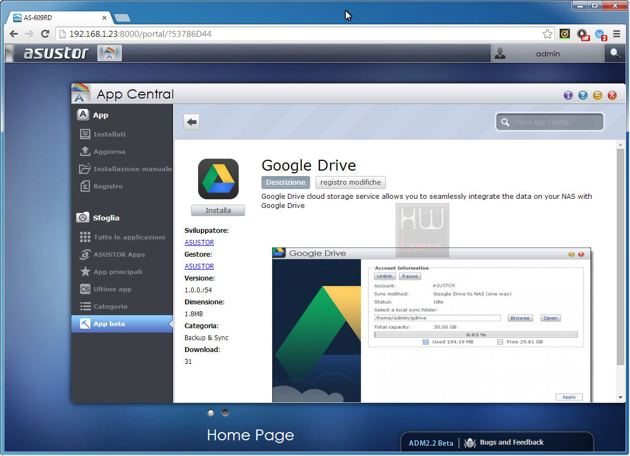Click the search magnifier in App Central
The height and width of the screenshot is (456, 630).
[x=506, y=122]
